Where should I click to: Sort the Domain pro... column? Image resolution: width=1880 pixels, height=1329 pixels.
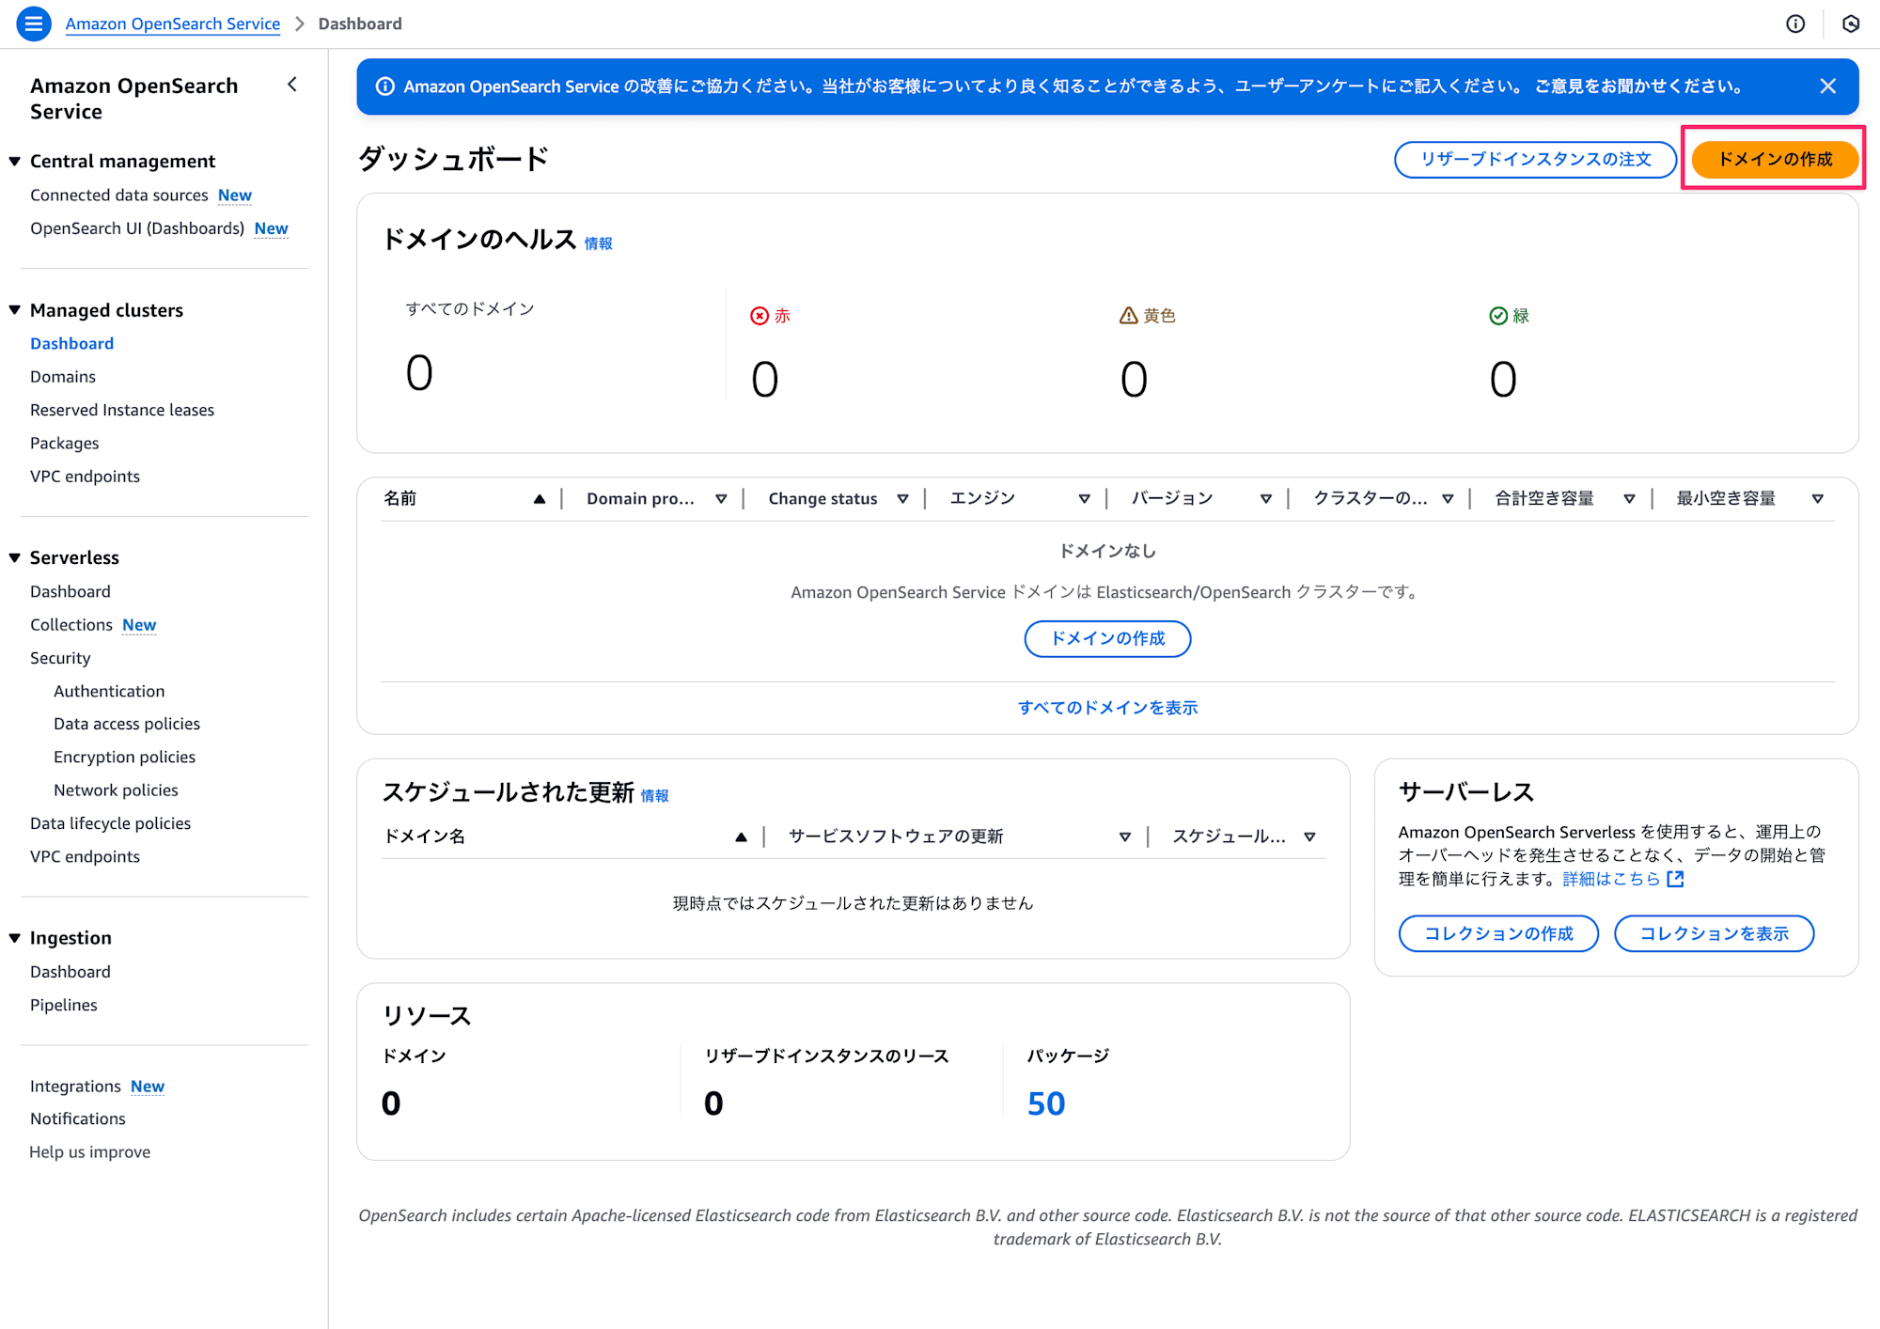click(x=721, y=499)
